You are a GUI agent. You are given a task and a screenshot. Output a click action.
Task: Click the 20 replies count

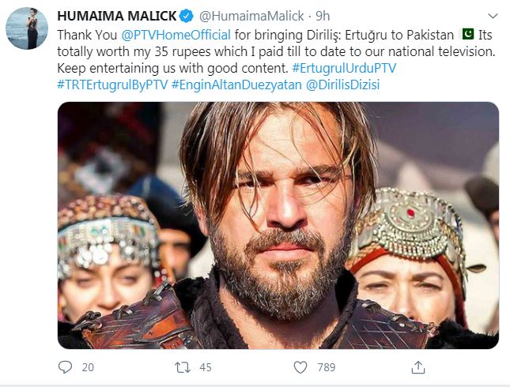[88, 367]
